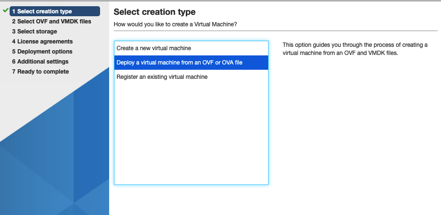Image resolution: width=441 pixels, height=215 pixels.
Task: Go to "7 Ready to complete" step
Action: click(40, 72)
